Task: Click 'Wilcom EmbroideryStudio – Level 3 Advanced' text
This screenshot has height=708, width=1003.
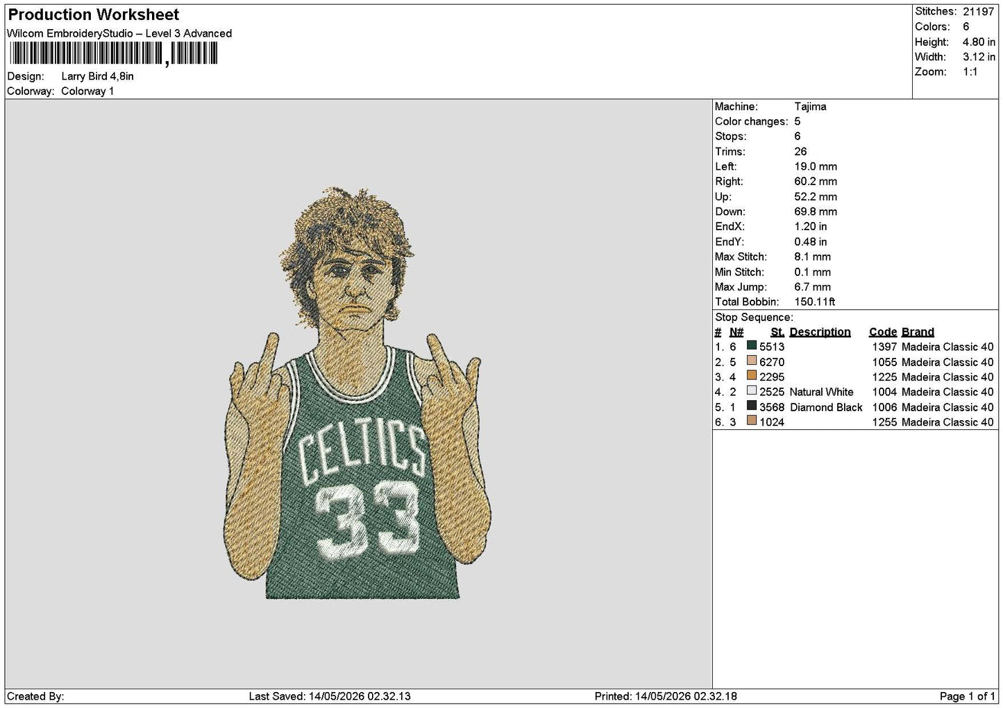Action: tap(119, 33)
